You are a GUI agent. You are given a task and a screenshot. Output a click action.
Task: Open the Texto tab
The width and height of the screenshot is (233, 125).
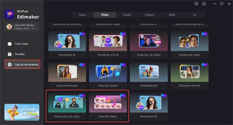172,15
